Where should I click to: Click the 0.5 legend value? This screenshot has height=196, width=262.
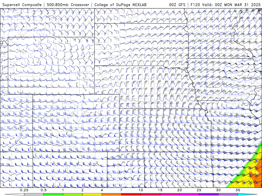pos(44,190)
